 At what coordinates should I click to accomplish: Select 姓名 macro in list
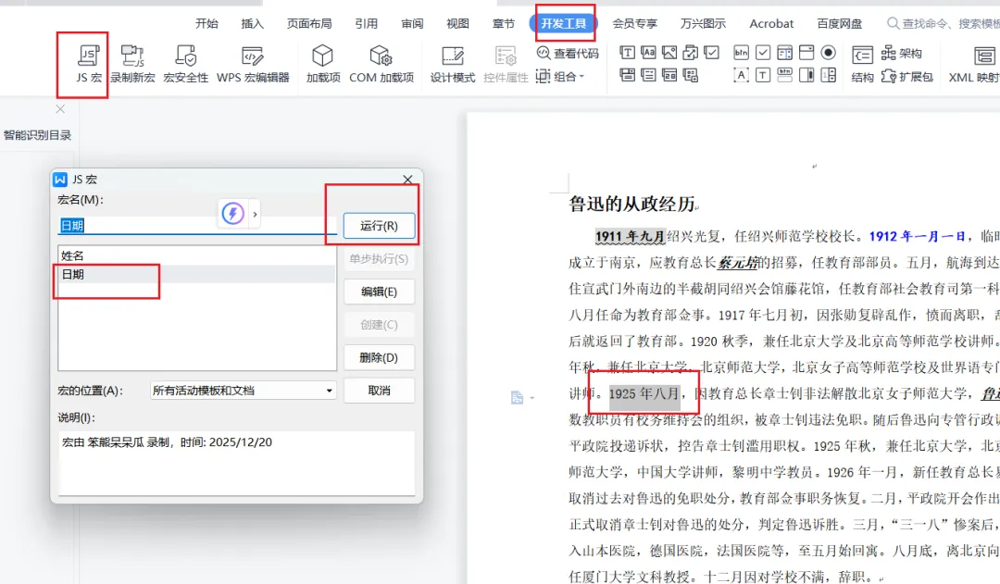[x=196, y=255]
